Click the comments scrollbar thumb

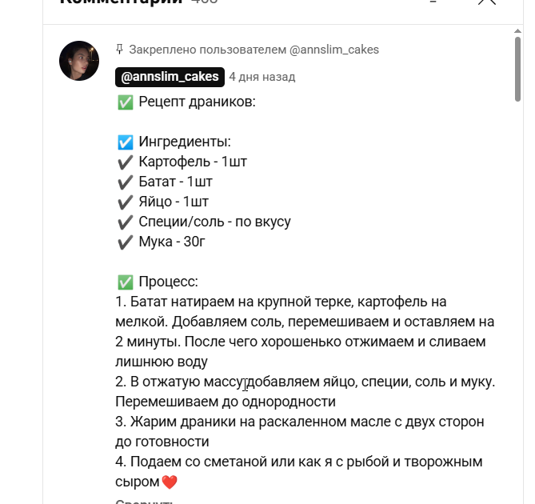(517, 70)
